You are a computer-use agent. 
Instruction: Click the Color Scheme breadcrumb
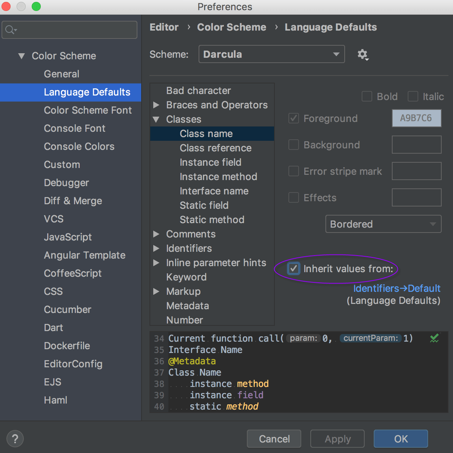231,27
